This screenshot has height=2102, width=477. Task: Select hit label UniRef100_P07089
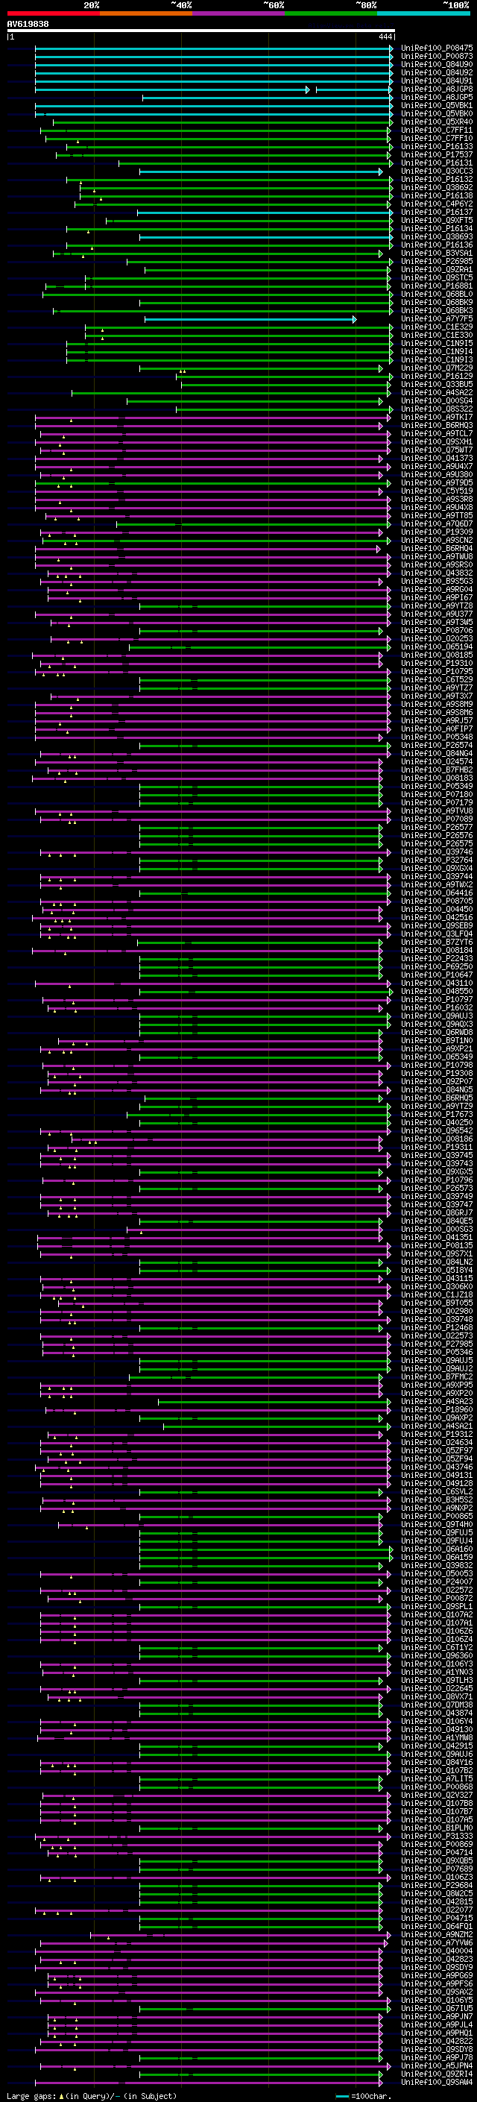(x=436, y=819)
